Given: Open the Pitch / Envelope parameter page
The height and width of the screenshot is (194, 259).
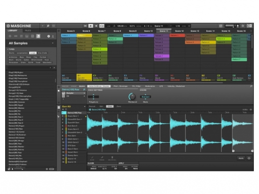Looking at the screenshot, I should coord(120,86).
